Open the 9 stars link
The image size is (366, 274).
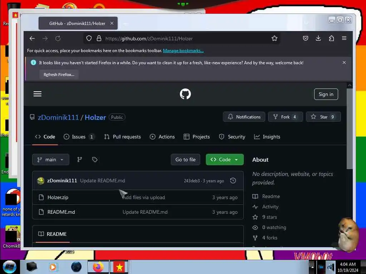pos(265,217)
